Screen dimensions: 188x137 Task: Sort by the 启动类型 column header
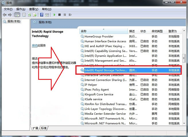pyautogui.click(x=158, y=31)
